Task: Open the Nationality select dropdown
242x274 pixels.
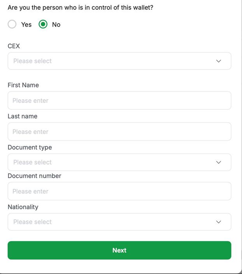Action: pyautogui.click(x=113, y=222)
